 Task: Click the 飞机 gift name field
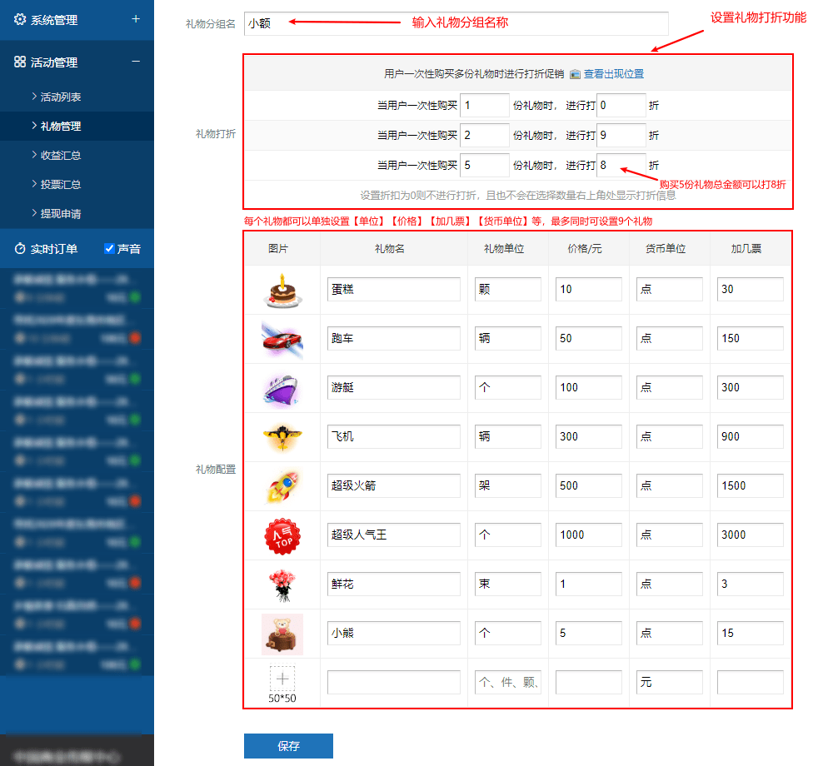394,436
